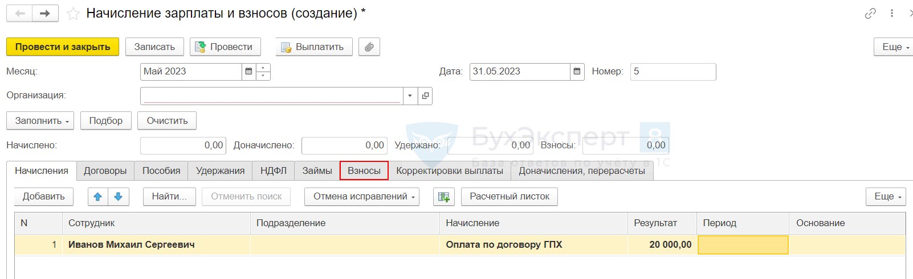This screenshot has width=913, height=279.
Task: Select the Иванов Михаил Сергеевич row
Action: coord(132,245)
